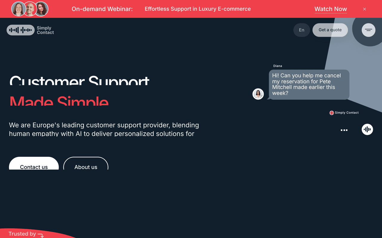Click Diana's chat message bubble
The image size is (382, 238).
pyautogui.click(x=309, y=84)
